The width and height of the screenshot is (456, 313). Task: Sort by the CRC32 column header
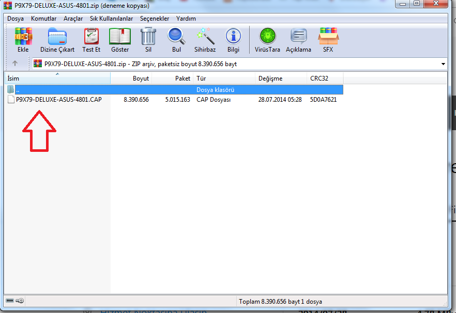click(x=325, y=79)
